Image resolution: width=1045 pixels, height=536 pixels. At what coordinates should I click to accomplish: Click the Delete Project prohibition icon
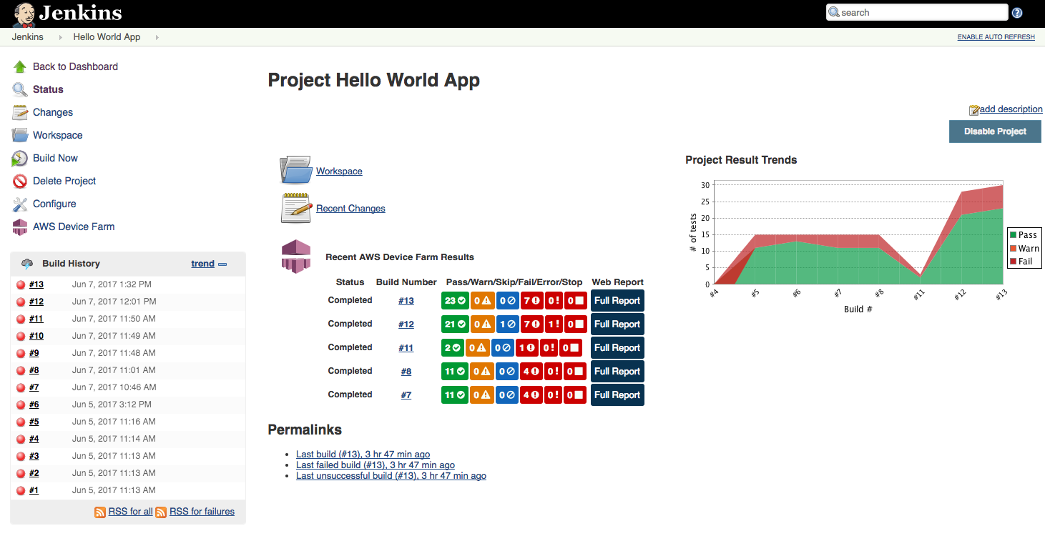(x=20, y=181)
